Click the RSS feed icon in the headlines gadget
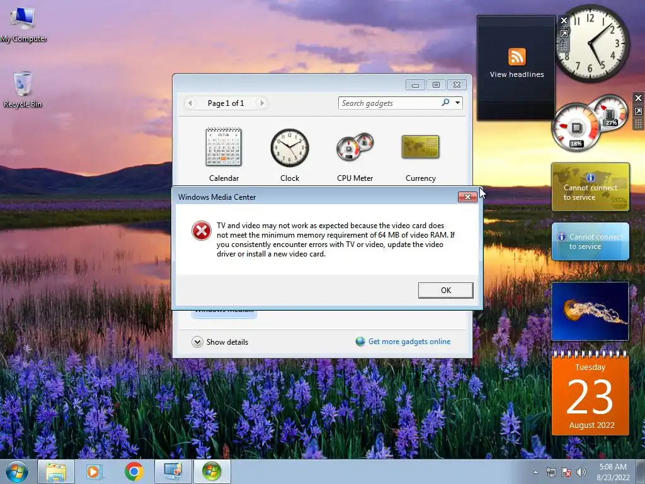The width and height of the screenshot is (645, 484). point(517,57)
